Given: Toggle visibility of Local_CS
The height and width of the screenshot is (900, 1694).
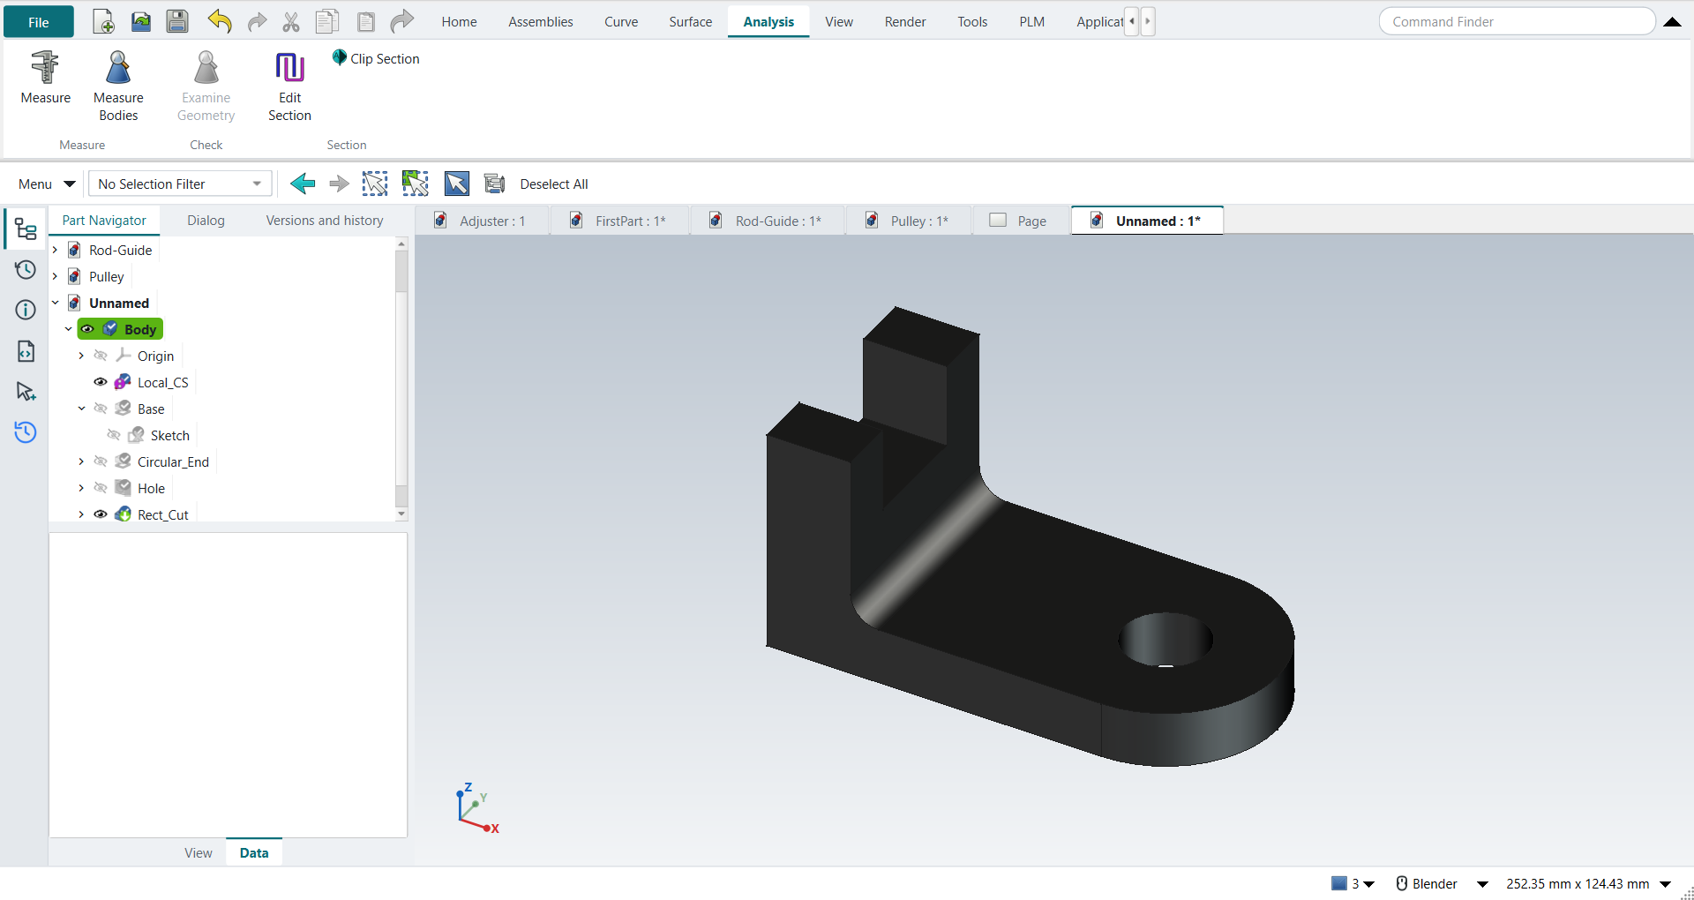Looking at the screenshot, I should (x=101, y=382).
